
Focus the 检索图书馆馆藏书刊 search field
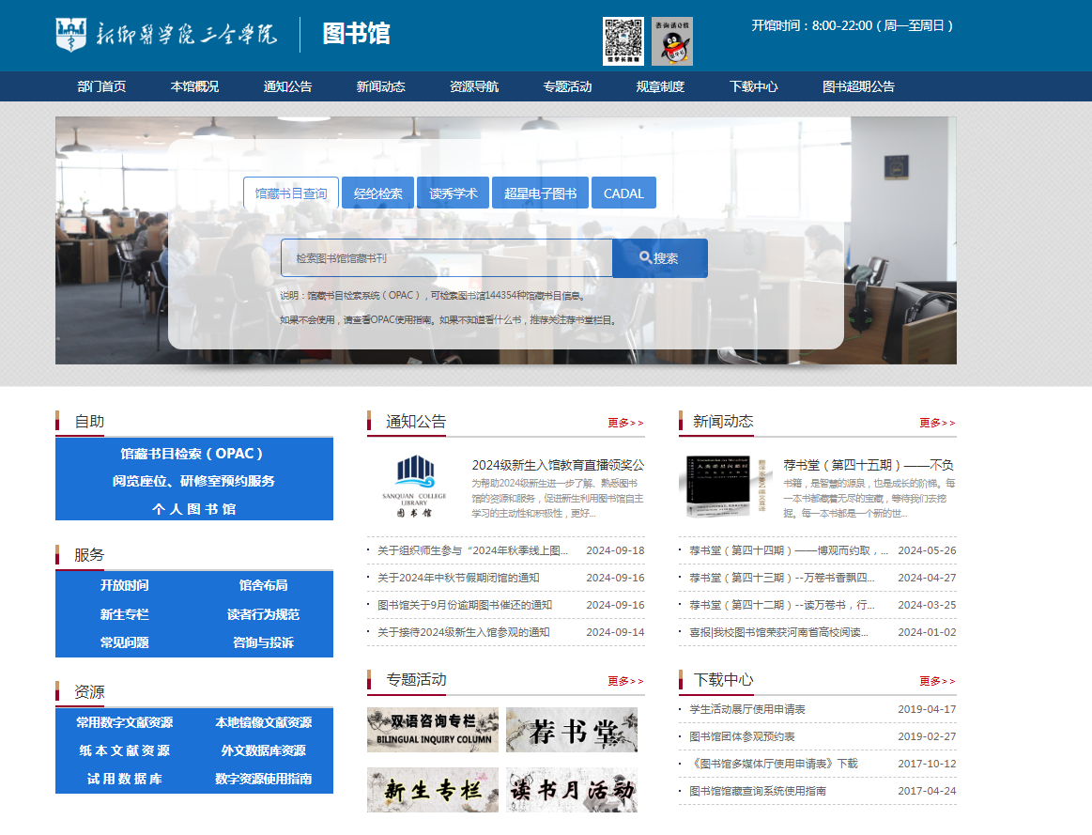click(446, 258)
